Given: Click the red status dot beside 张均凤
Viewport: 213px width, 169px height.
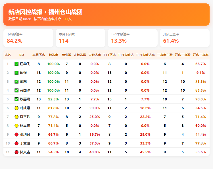Looking at the screenshot, I should click(x=16, y=135).
